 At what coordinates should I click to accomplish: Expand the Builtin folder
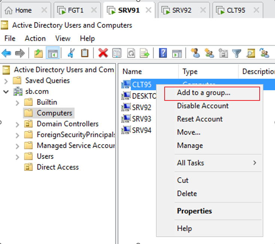coord(17,102)
